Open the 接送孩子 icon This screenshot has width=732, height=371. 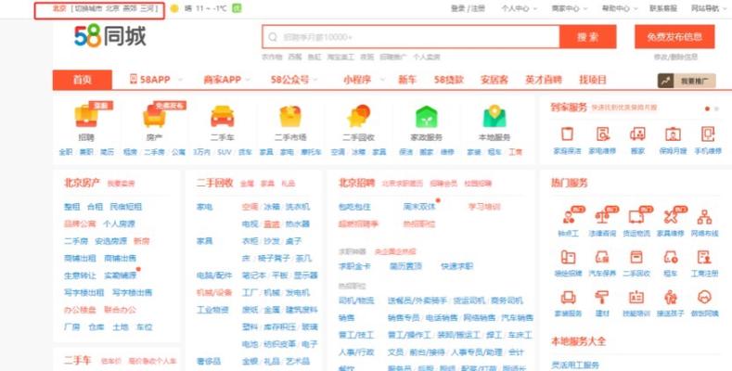671,298
